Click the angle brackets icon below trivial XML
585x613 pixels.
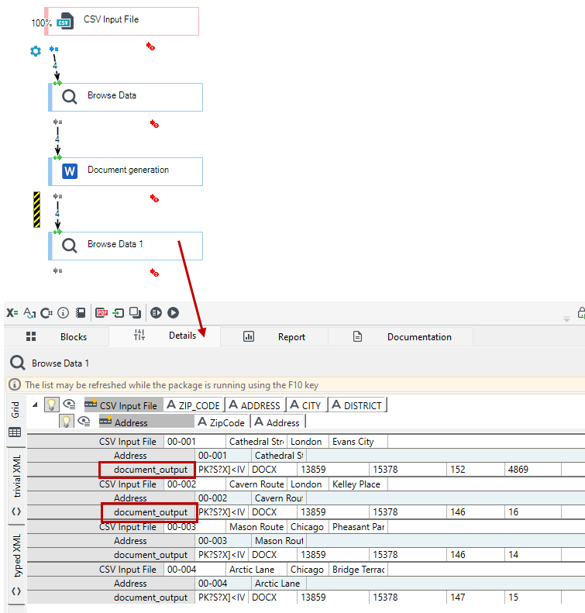(x=16, y=511)
